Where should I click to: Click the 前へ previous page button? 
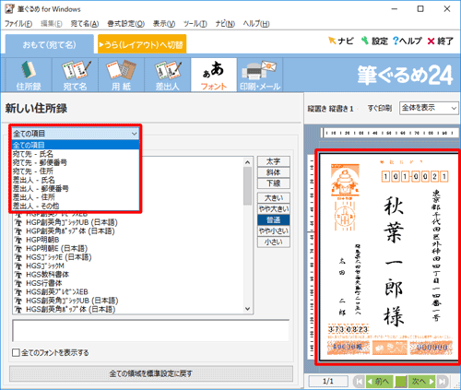pyautogui.click(x=380, y=382)
